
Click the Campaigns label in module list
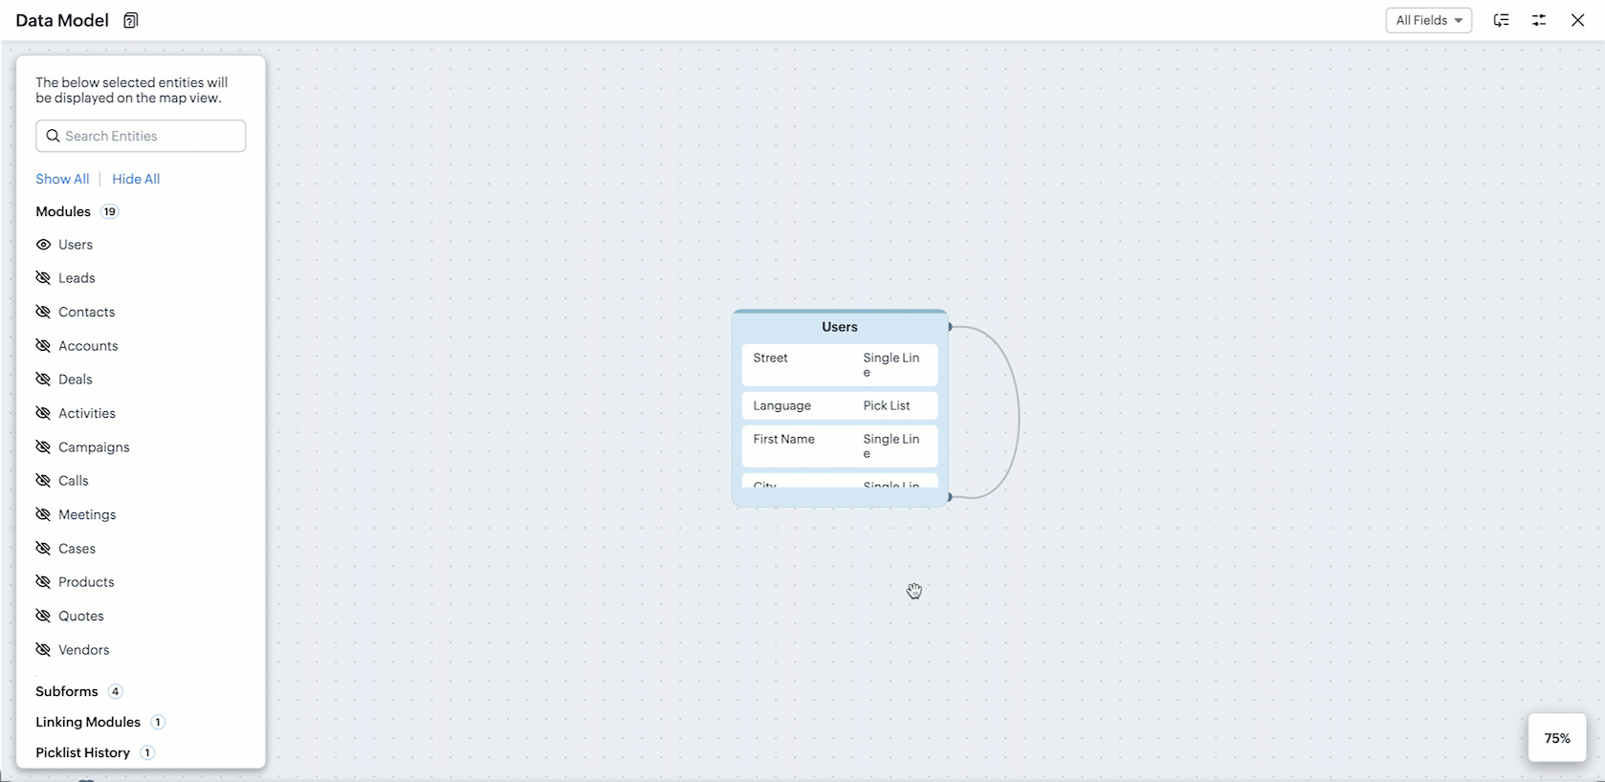point(94,447)
